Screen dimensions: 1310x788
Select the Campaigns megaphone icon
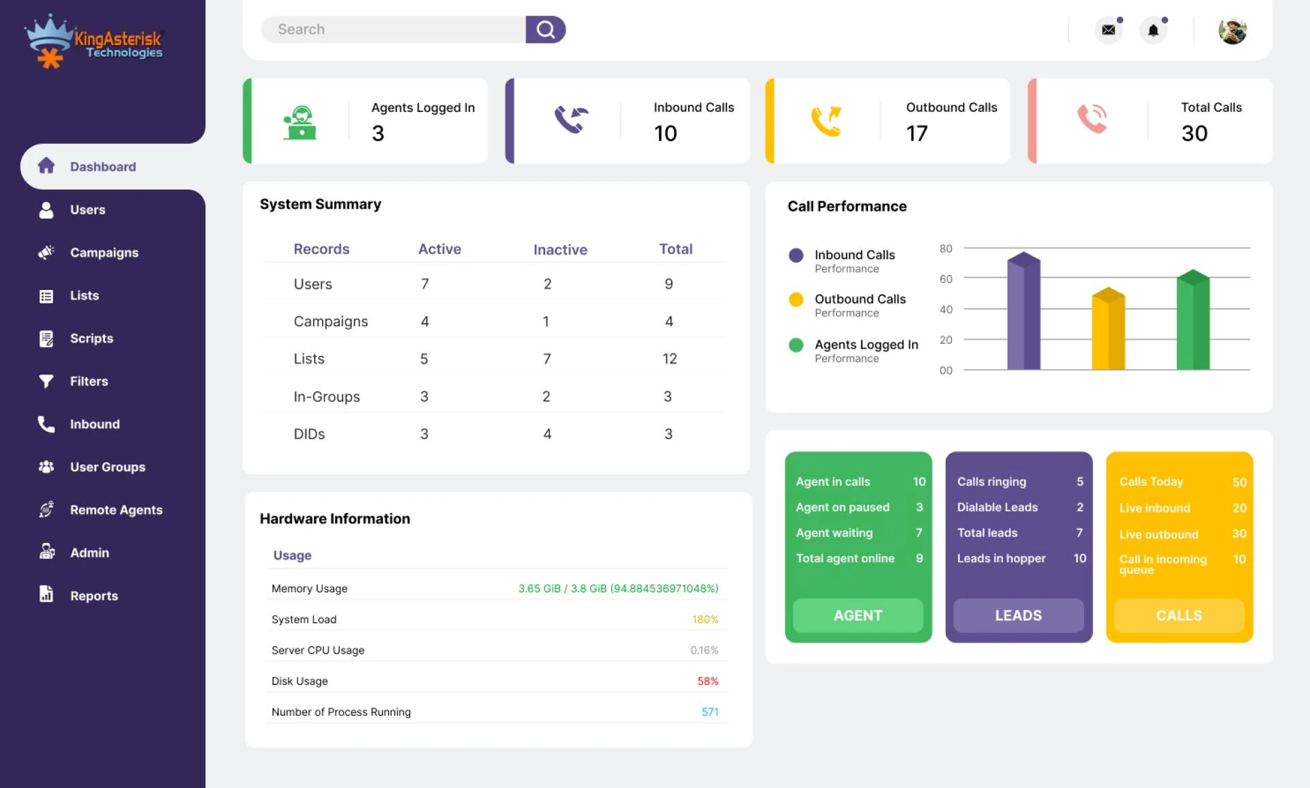(x=46, y=252)
